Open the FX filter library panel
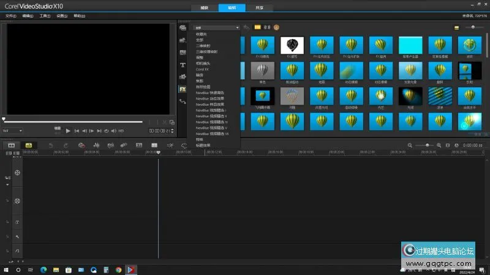 tap(183, 89)
